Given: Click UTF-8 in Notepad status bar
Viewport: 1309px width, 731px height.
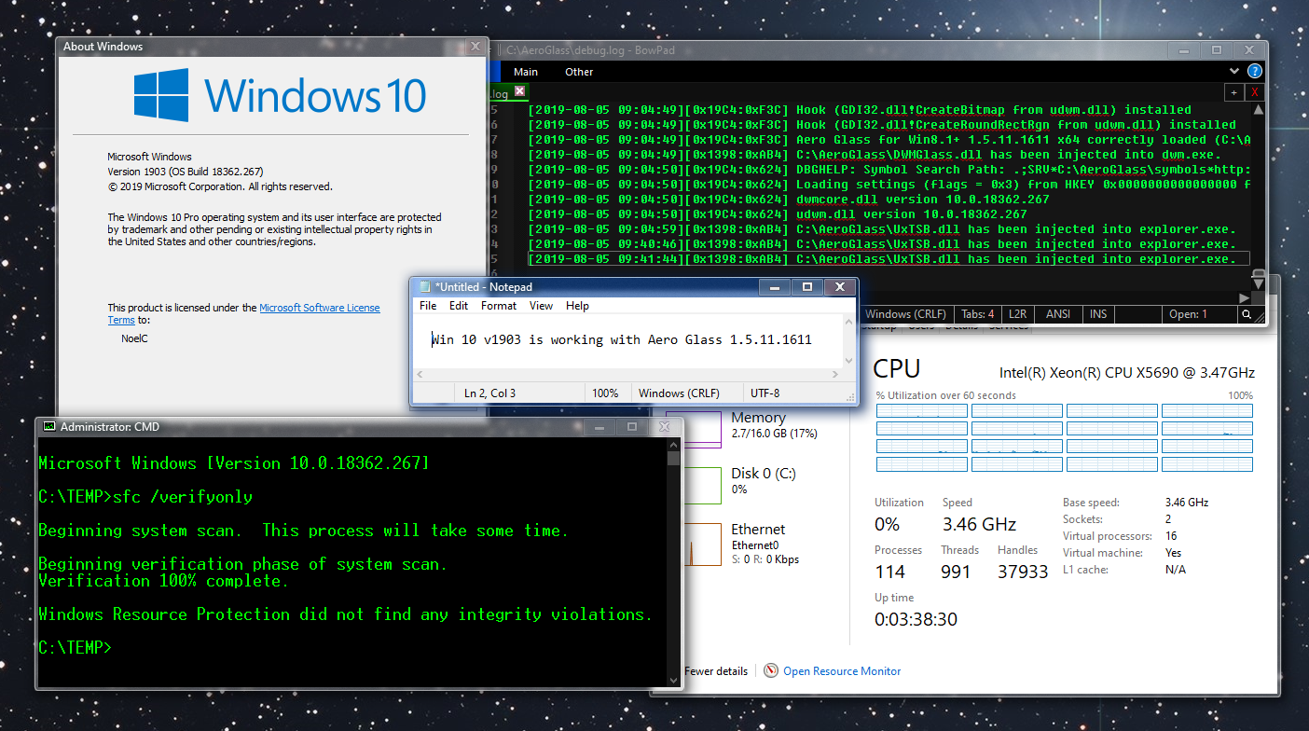Looking at the screenshot, I should [765, 393].
